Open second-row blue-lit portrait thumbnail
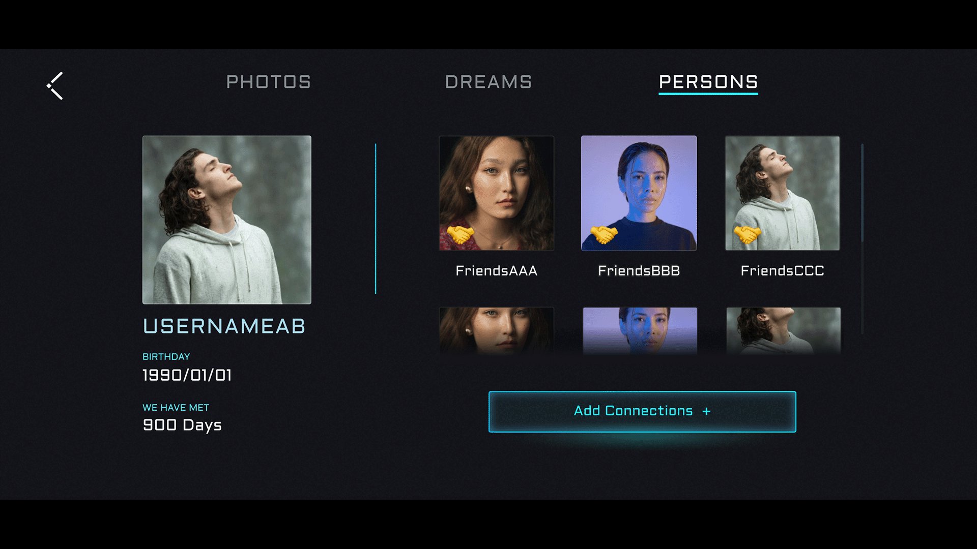Viewport: 977px width, 549px height. point(640,330)
